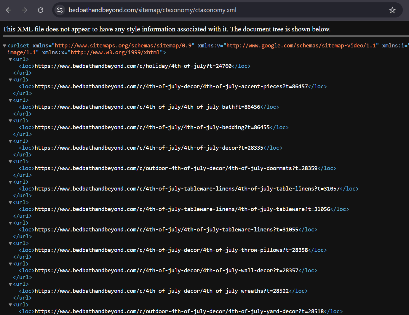Click the 'This XML file' notice text
Image resolution: width=409 pixels, height=315 pixels.
coord(167,29)
